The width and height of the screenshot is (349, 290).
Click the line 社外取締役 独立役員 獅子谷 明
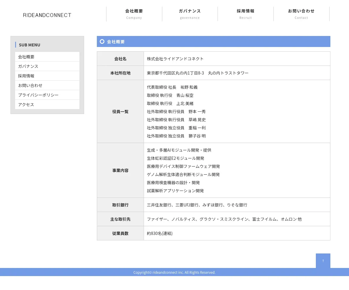(176, 136)
